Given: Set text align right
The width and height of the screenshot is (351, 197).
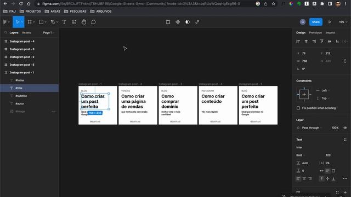Looking at the screenshot, I should [x=310, y=178].
